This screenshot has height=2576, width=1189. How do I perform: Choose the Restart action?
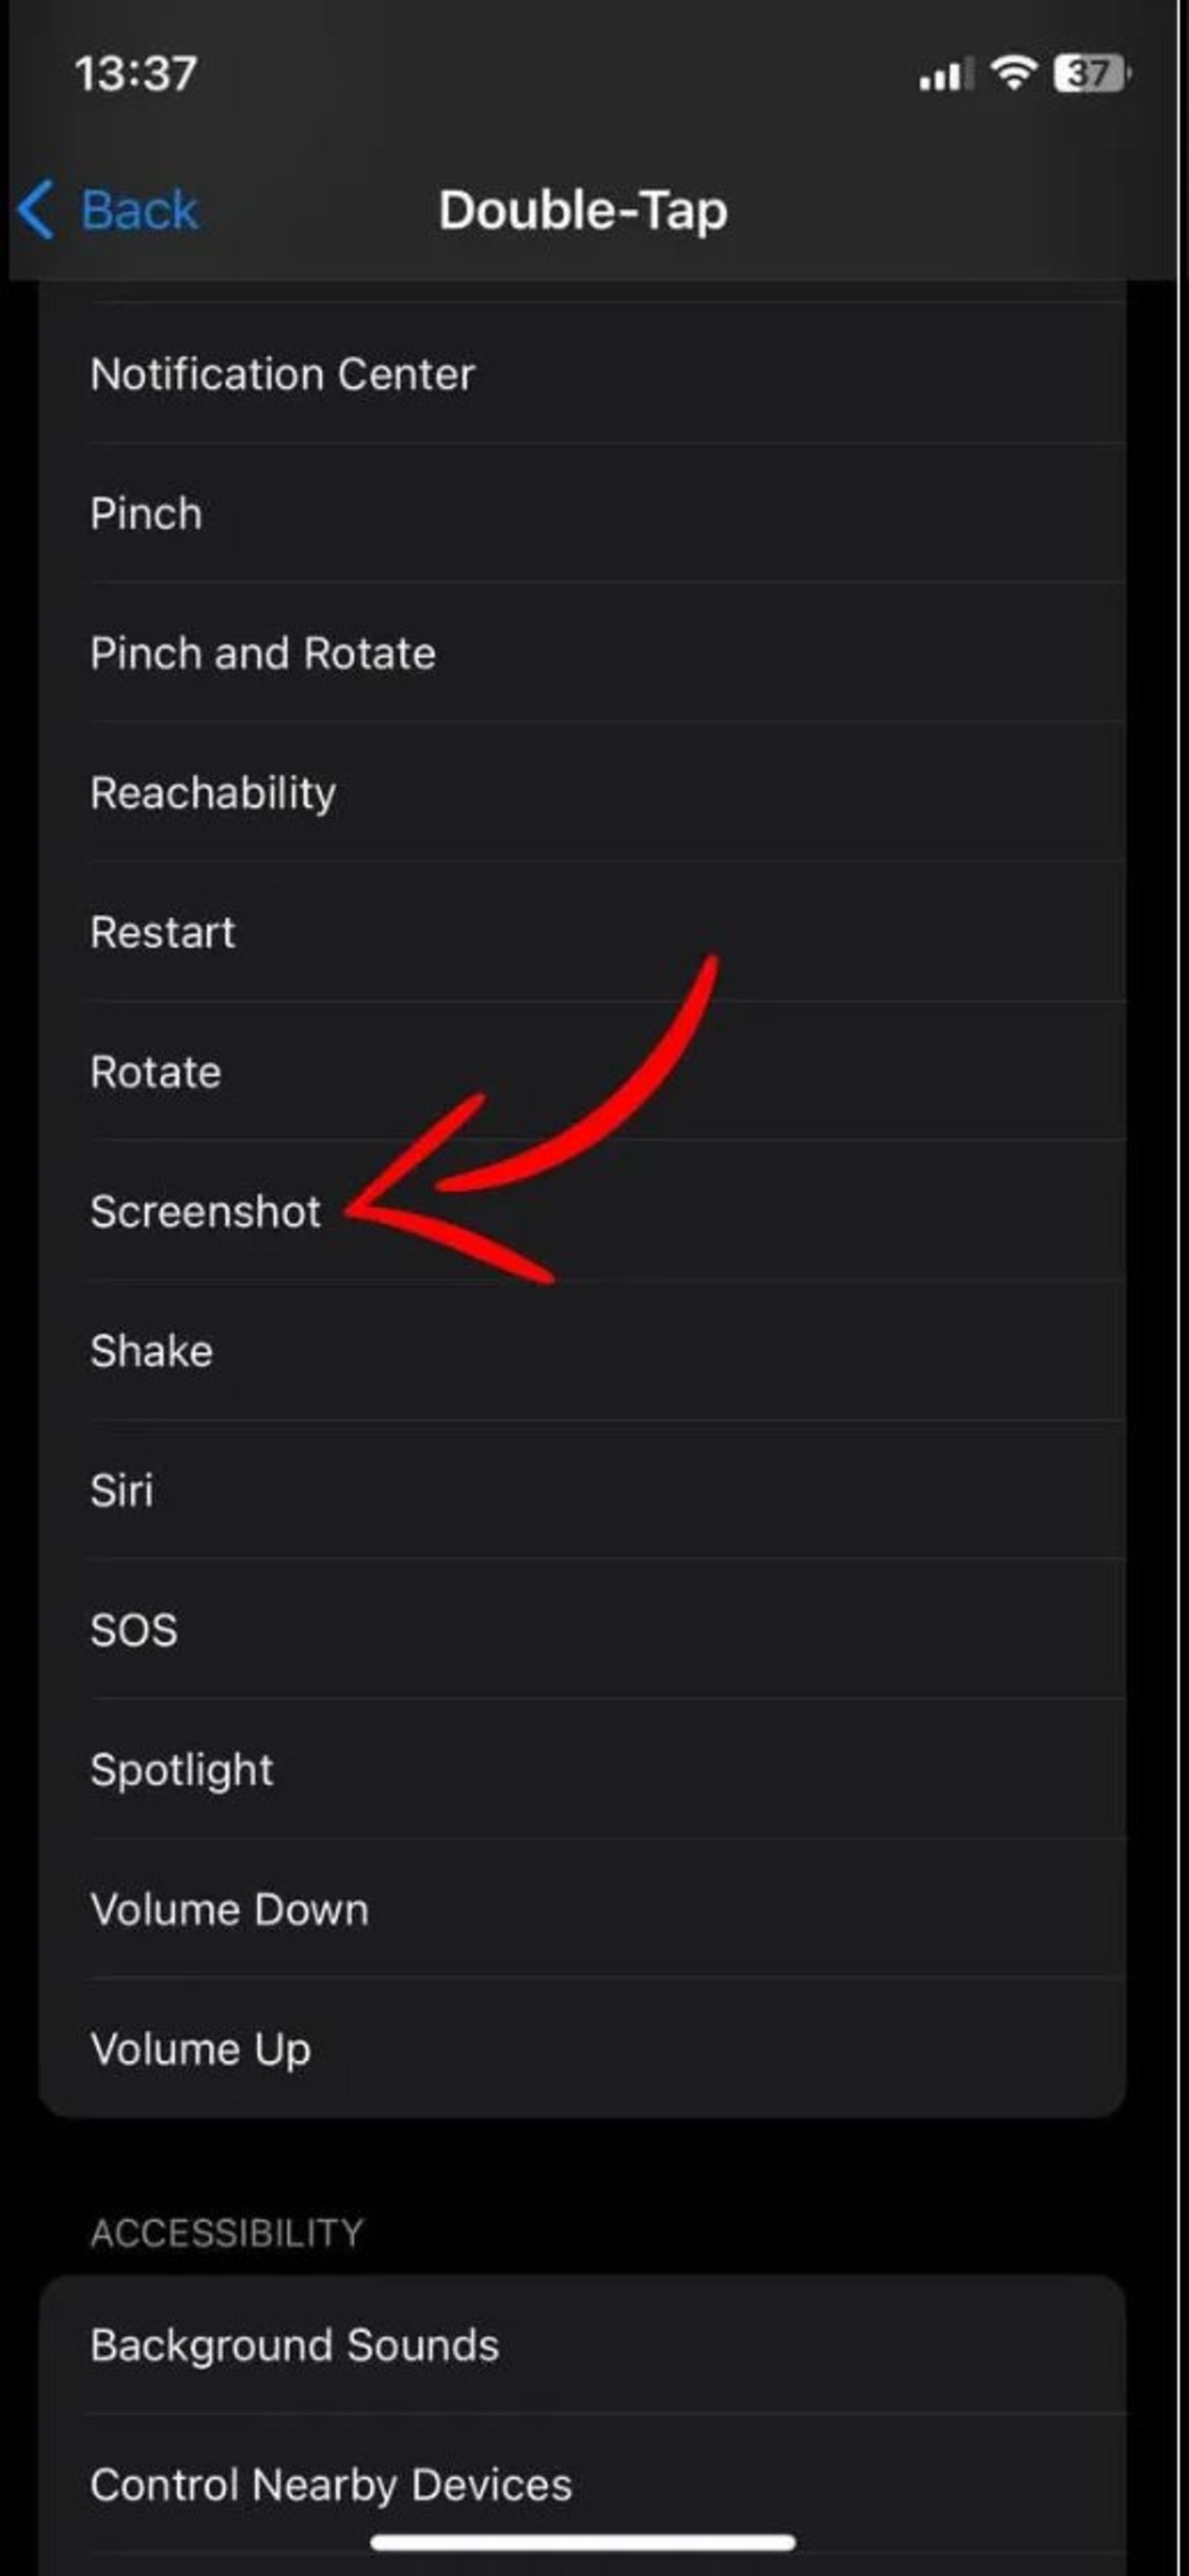162,932
